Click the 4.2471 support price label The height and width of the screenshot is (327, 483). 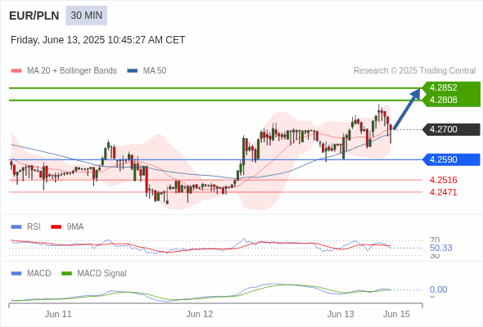click(x=443, y=192)
